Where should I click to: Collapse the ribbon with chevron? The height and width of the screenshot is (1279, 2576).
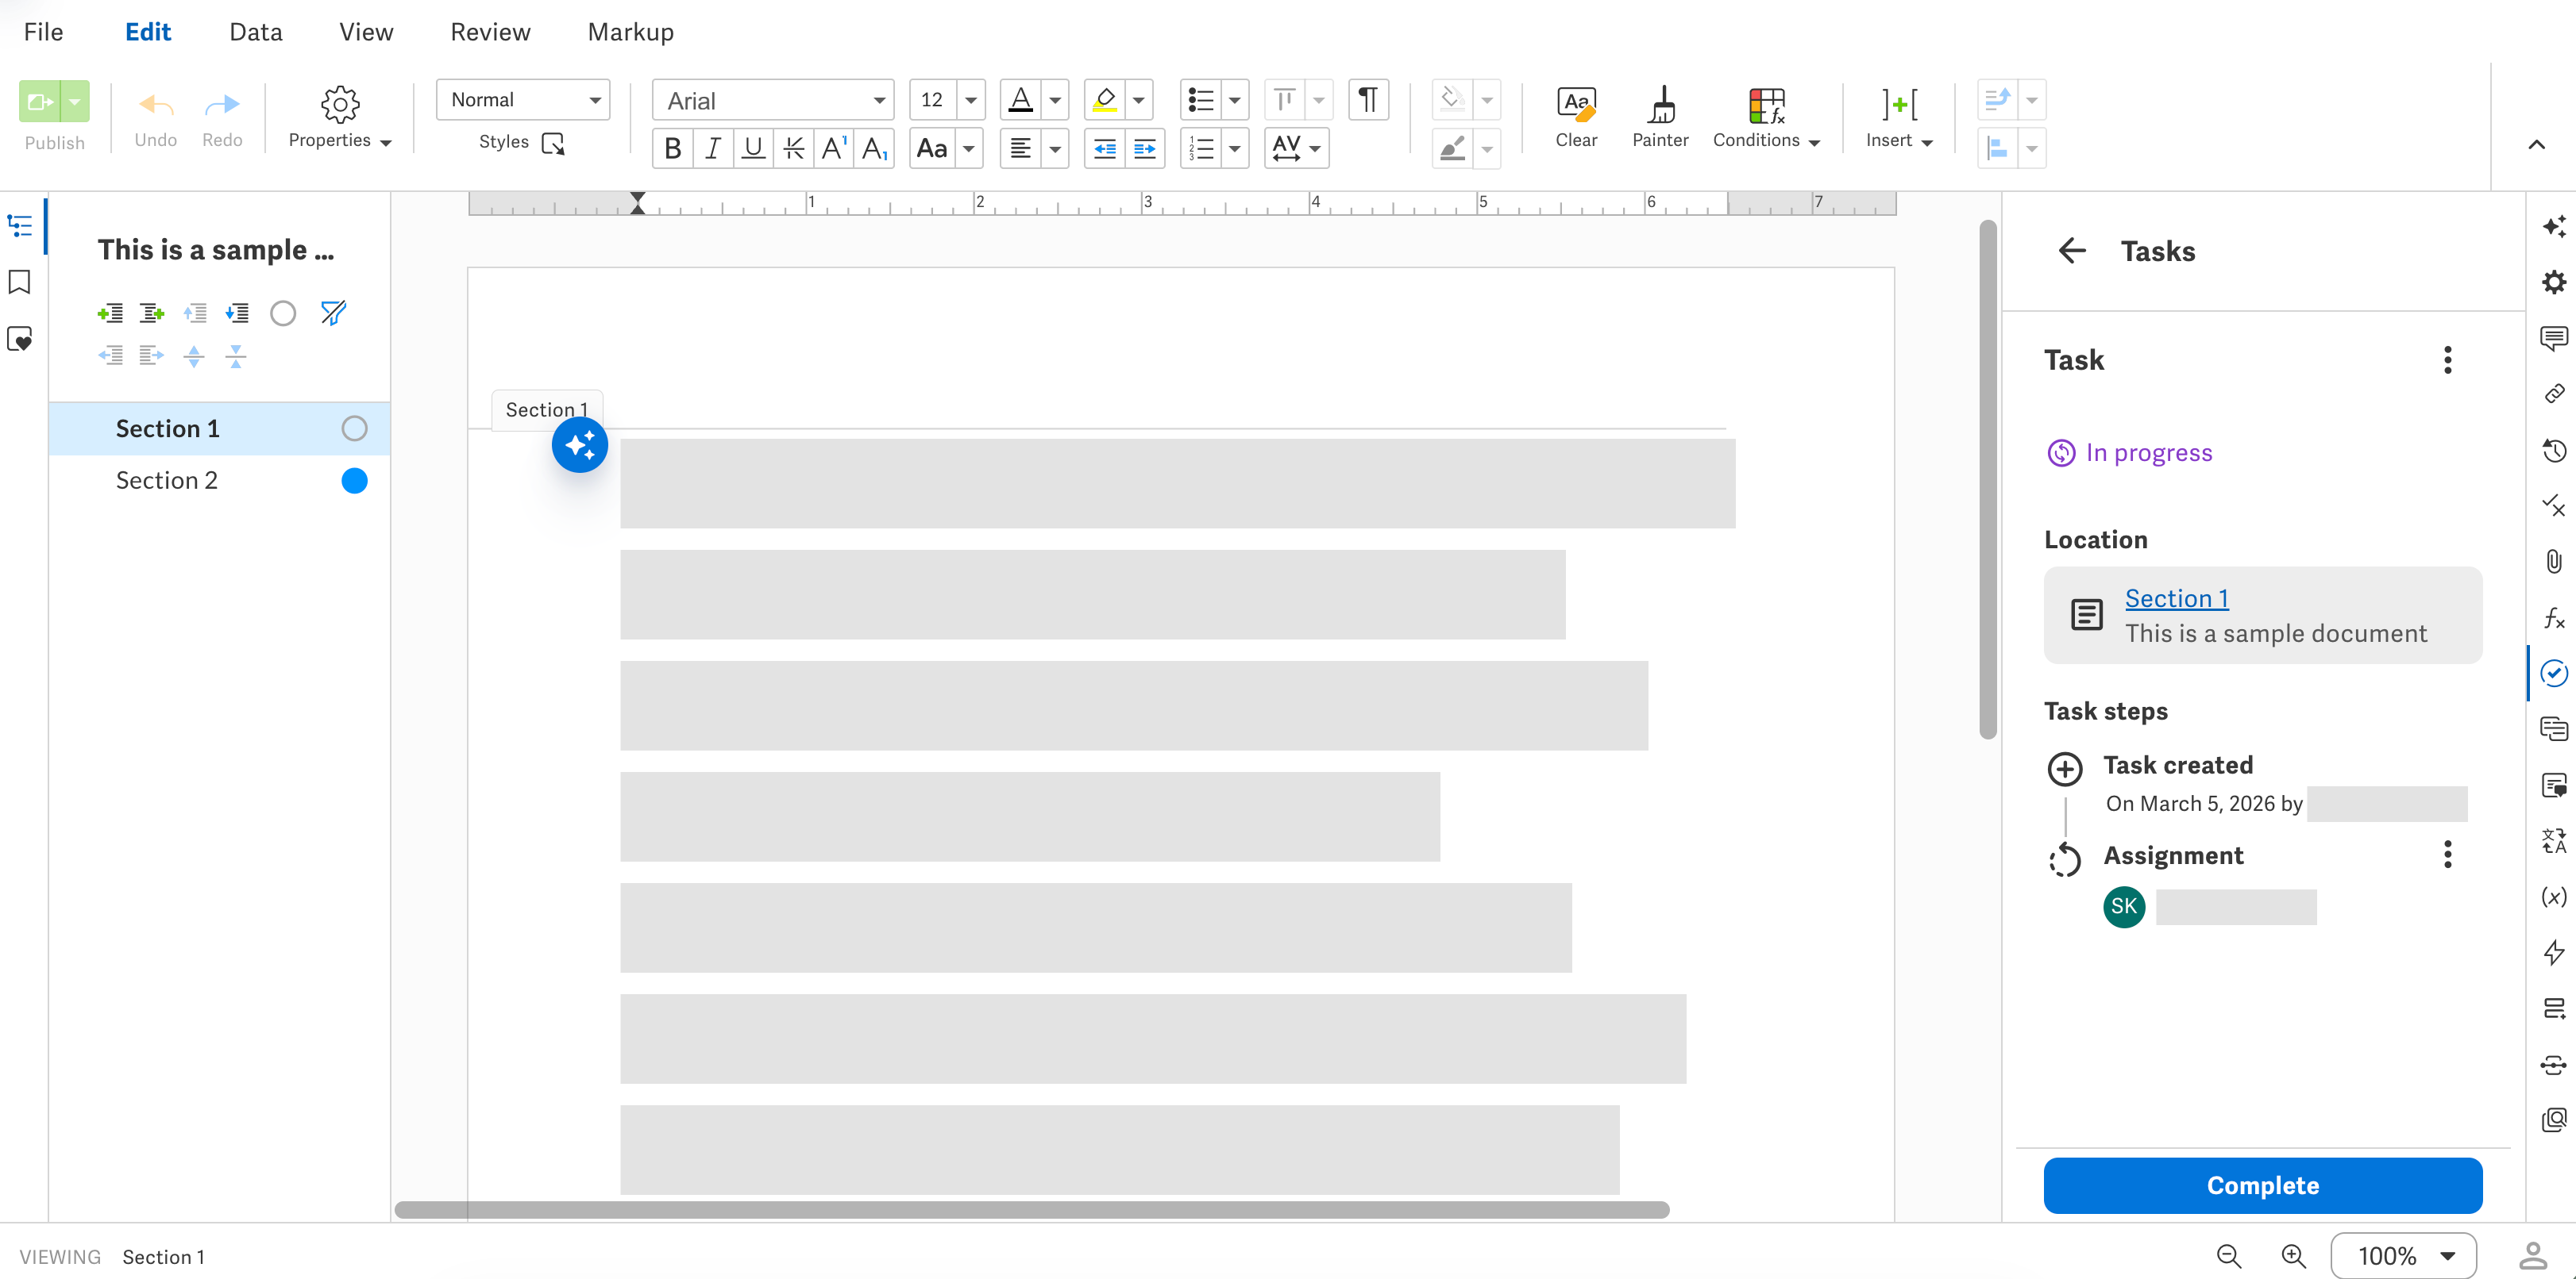coord(2537,145)
